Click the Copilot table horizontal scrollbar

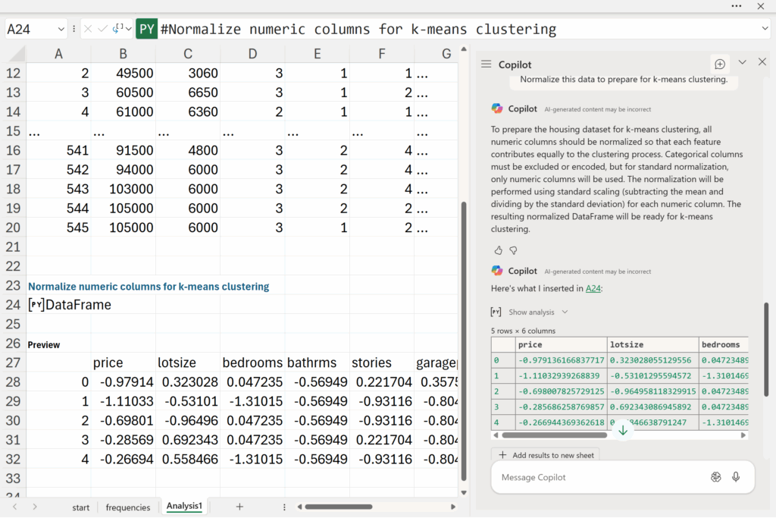pyautogui.click(x=553, y=435)
